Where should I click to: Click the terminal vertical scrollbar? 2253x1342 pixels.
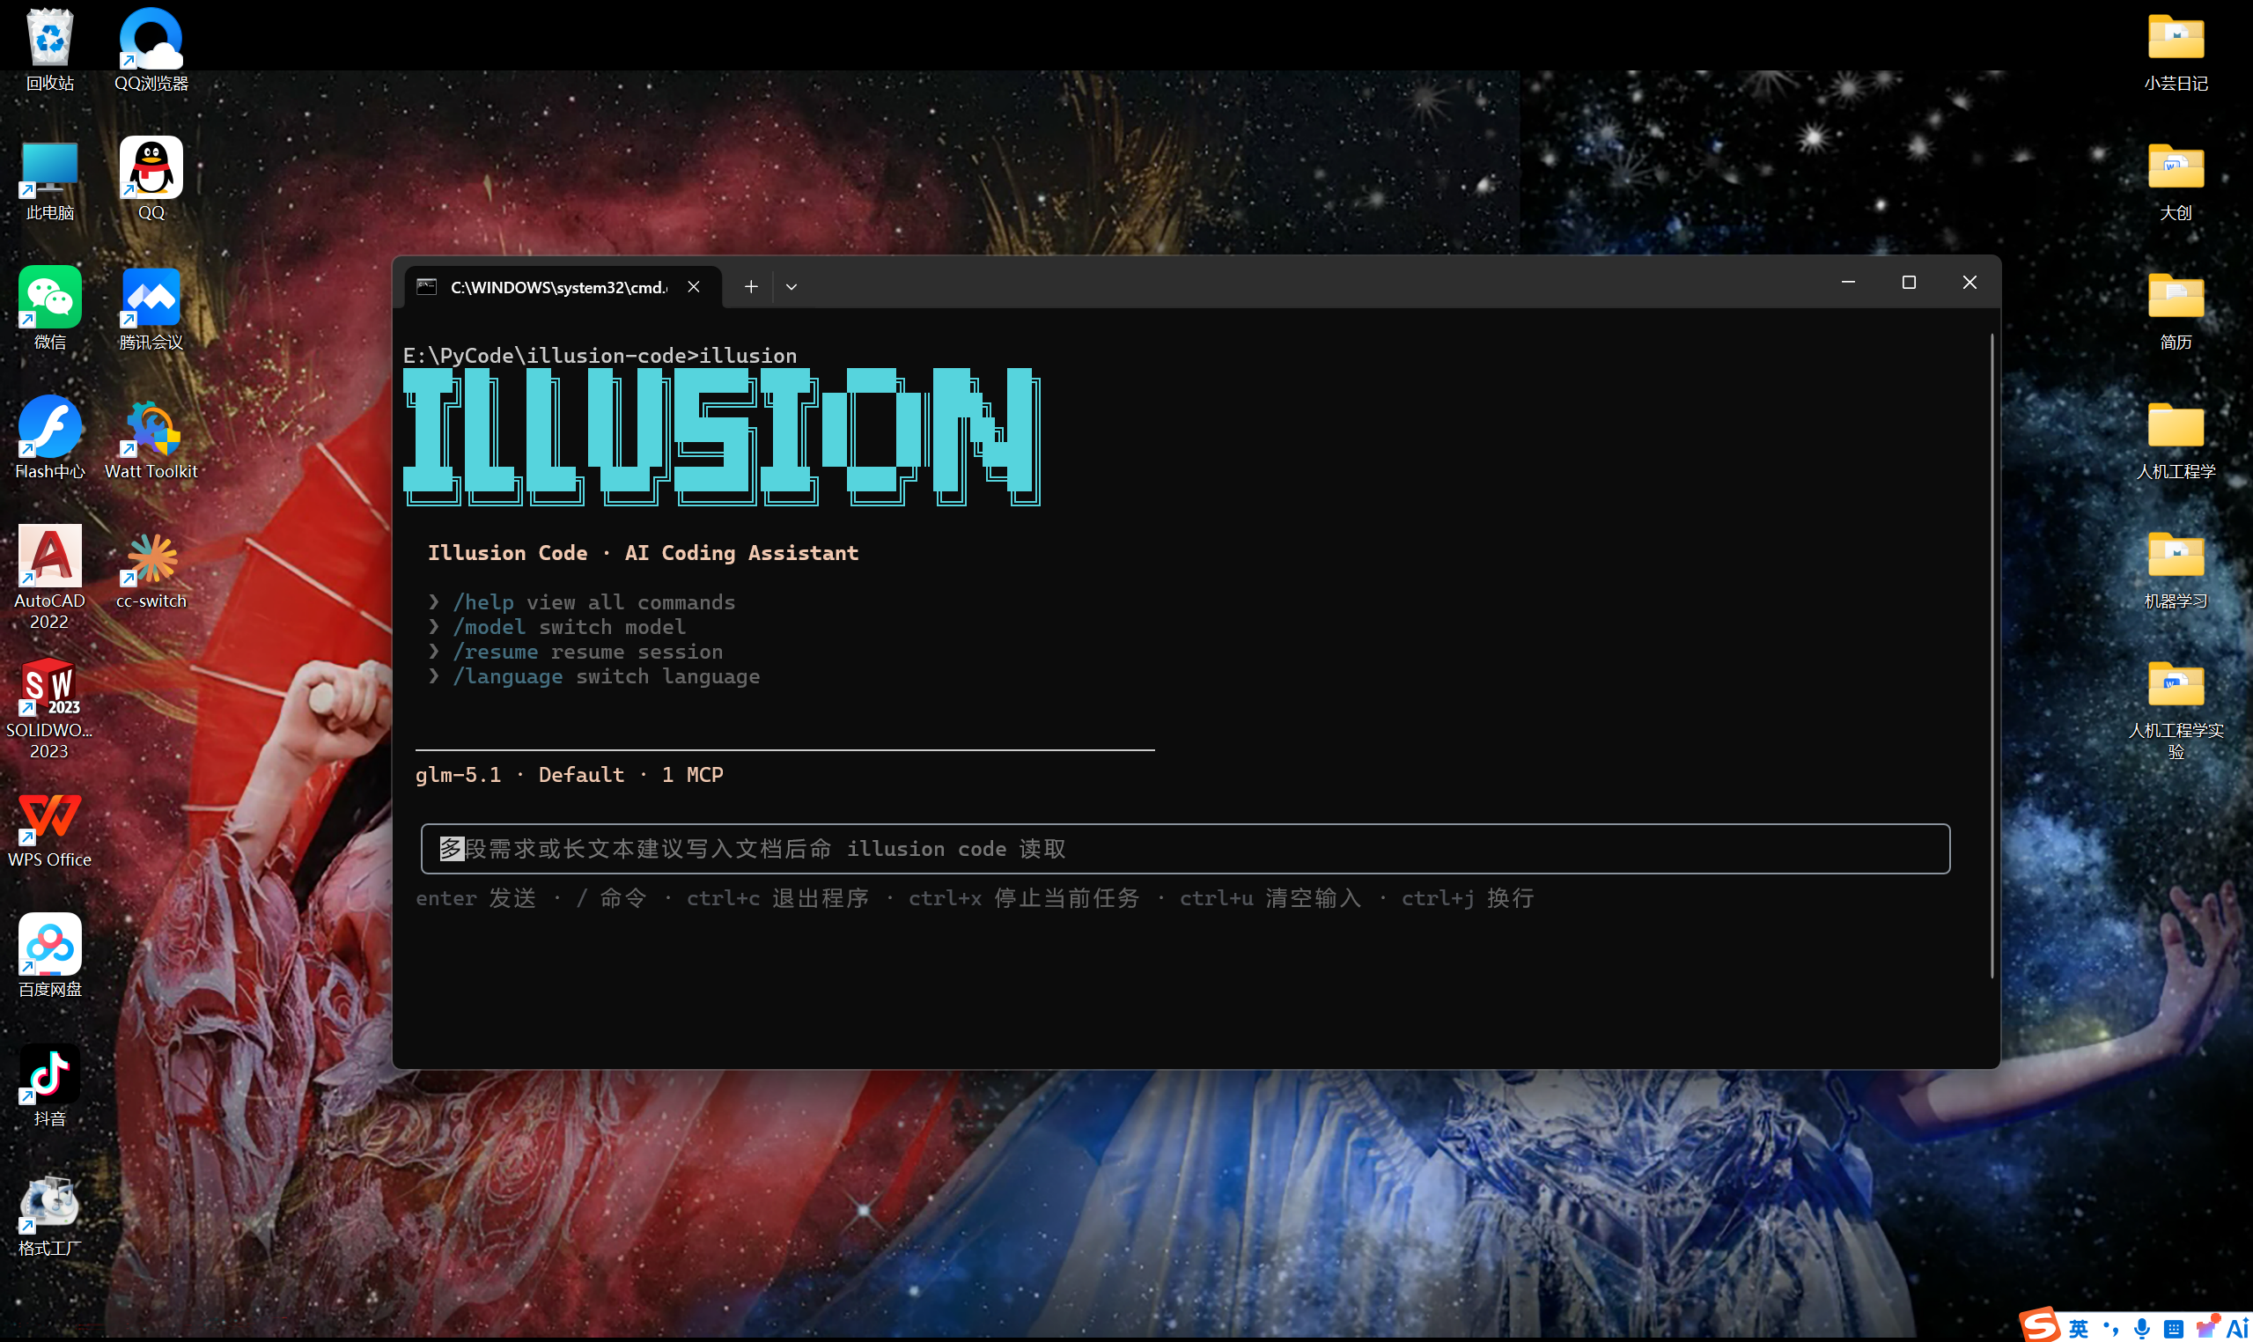1992,656
